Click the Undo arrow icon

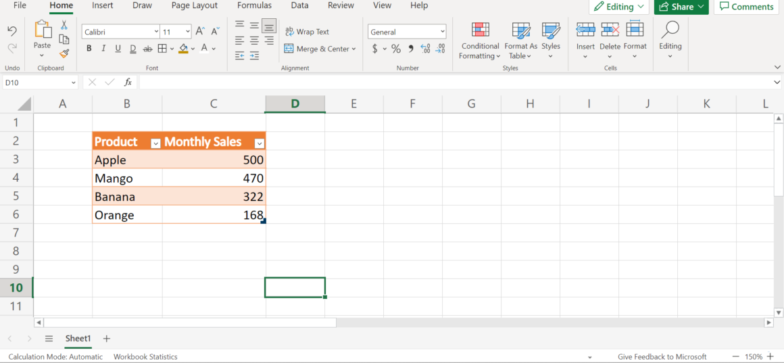click(x=12, y=31)
